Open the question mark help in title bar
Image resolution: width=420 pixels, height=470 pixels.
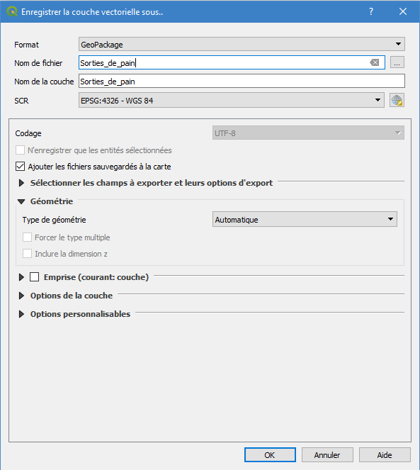[371, 11]
